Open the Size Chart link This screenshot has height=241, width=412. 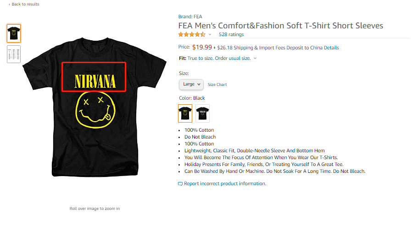pos(217,85)
